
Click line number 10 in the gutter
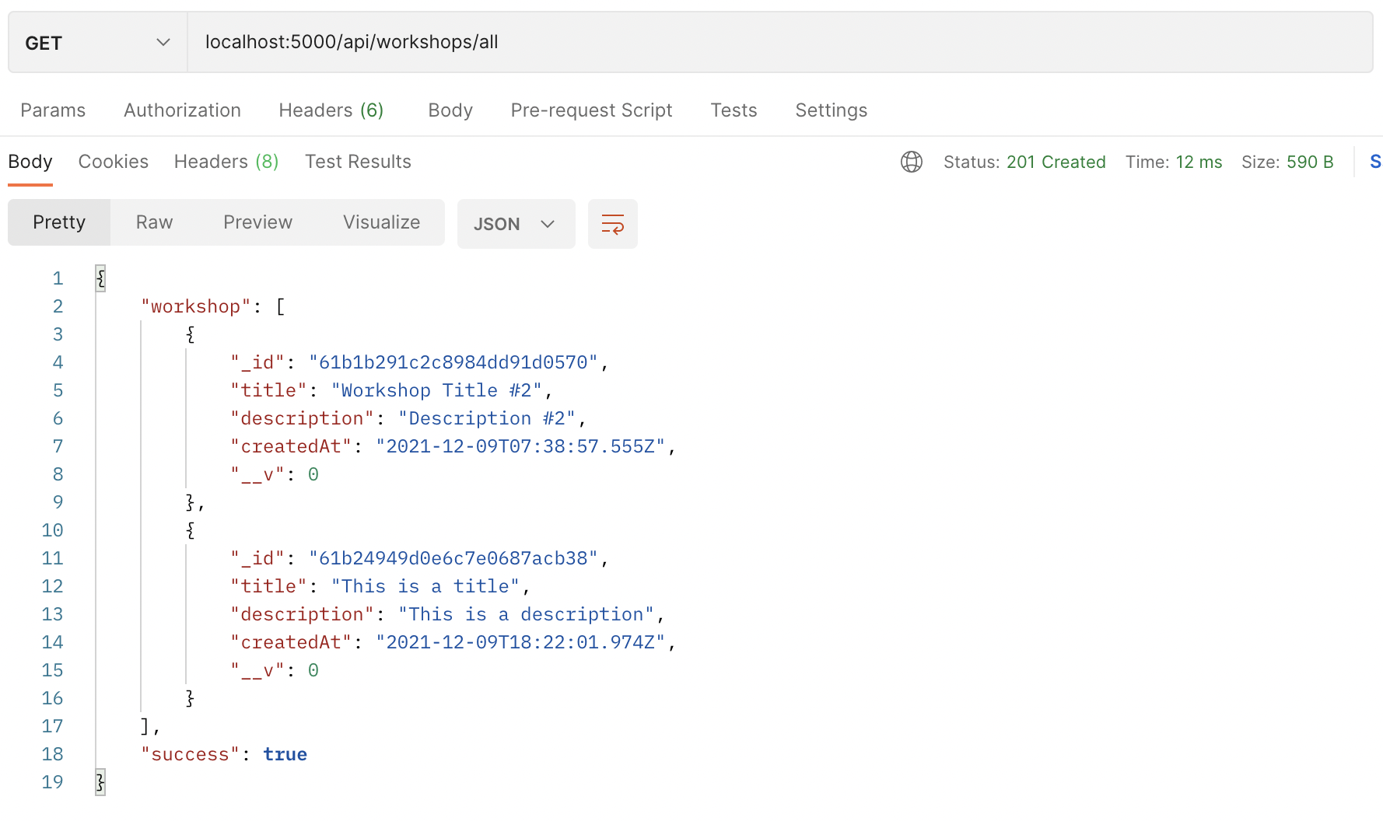pyautogui.click(x=52, y=530)
